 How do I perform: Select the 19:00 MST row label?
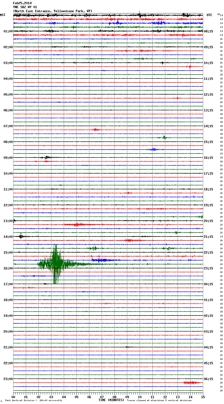[x=8, y=316]
